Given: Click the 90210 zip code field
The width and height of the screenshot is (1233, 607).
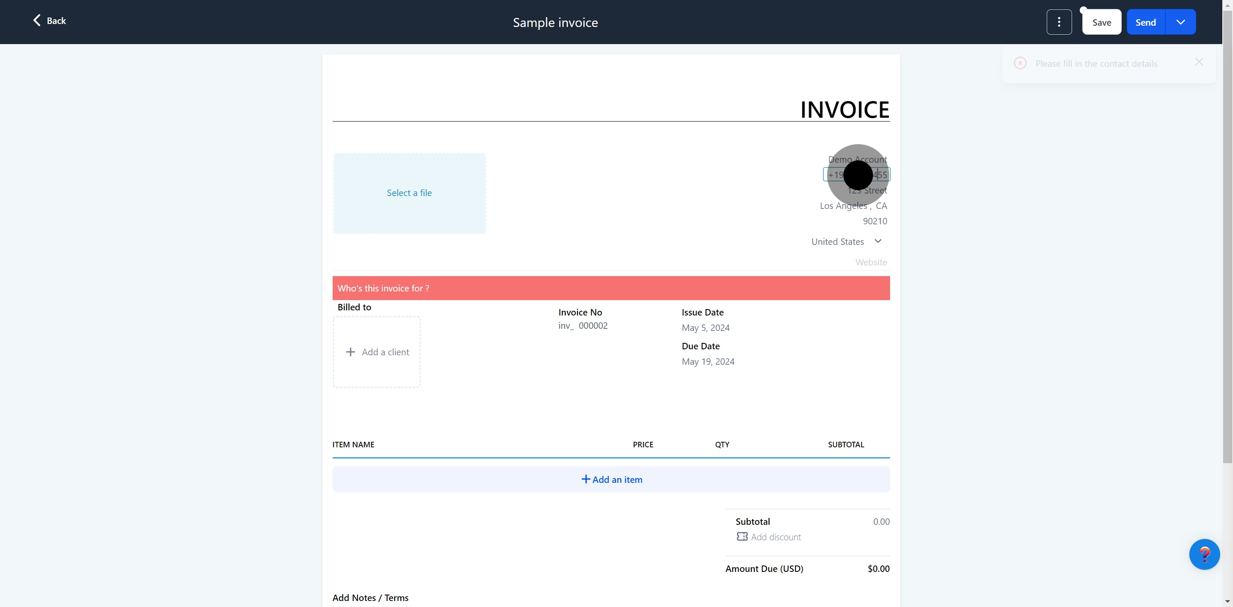Looking at the screenshot, I should point(875,221).
